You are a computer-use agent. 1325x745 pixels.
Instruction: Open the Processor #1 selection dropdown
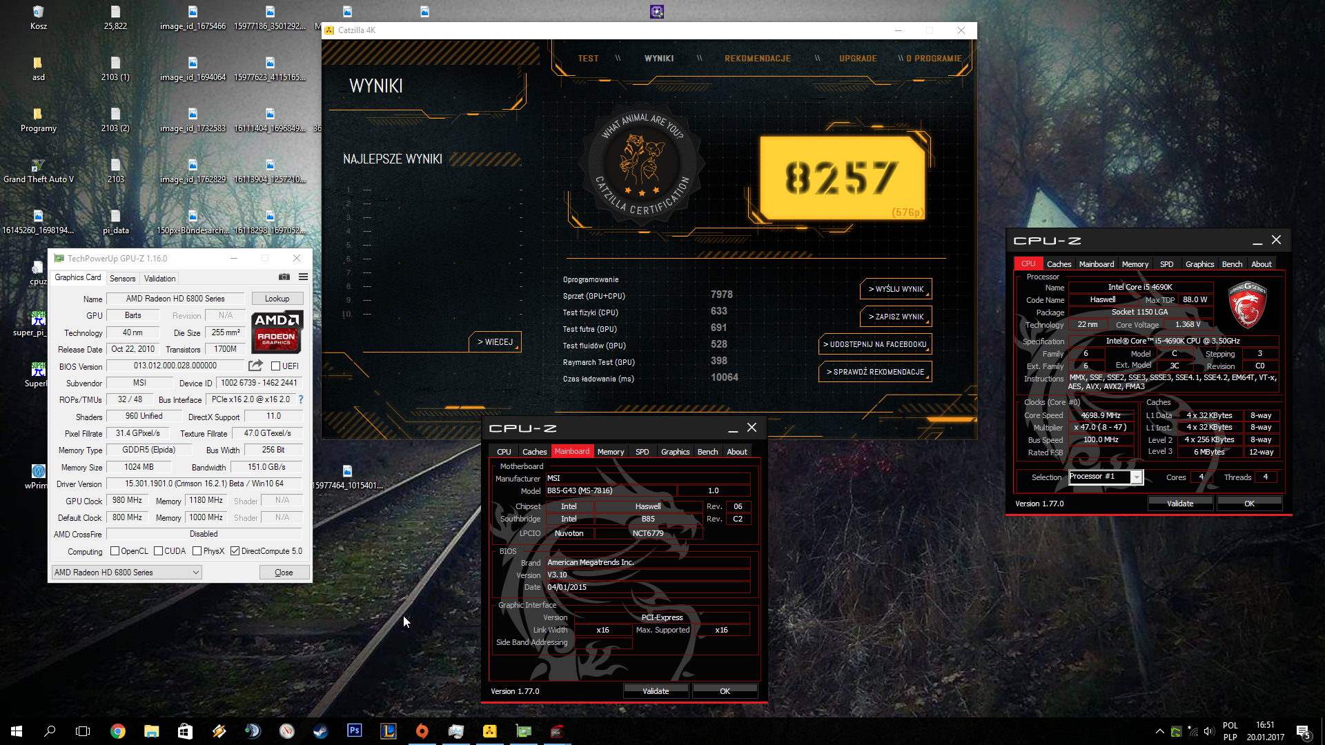(x=1106, y=477)
